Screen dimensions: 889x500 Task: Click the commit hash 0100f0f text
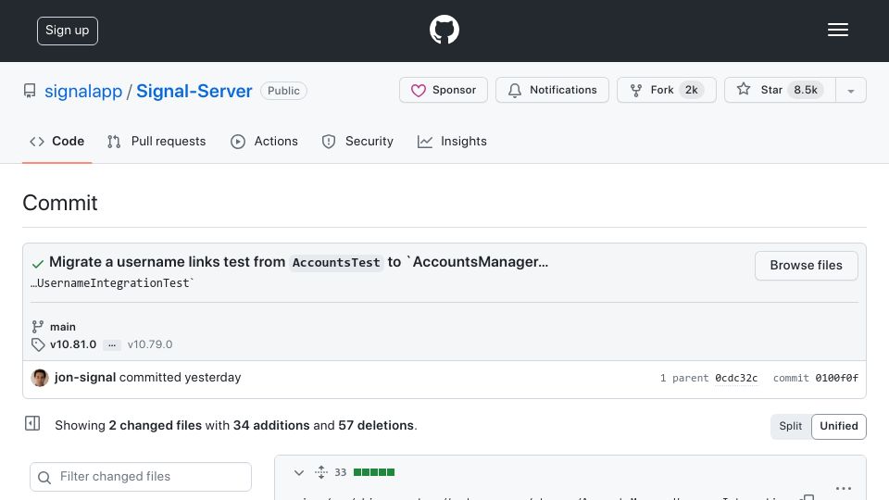click(837, 378)
